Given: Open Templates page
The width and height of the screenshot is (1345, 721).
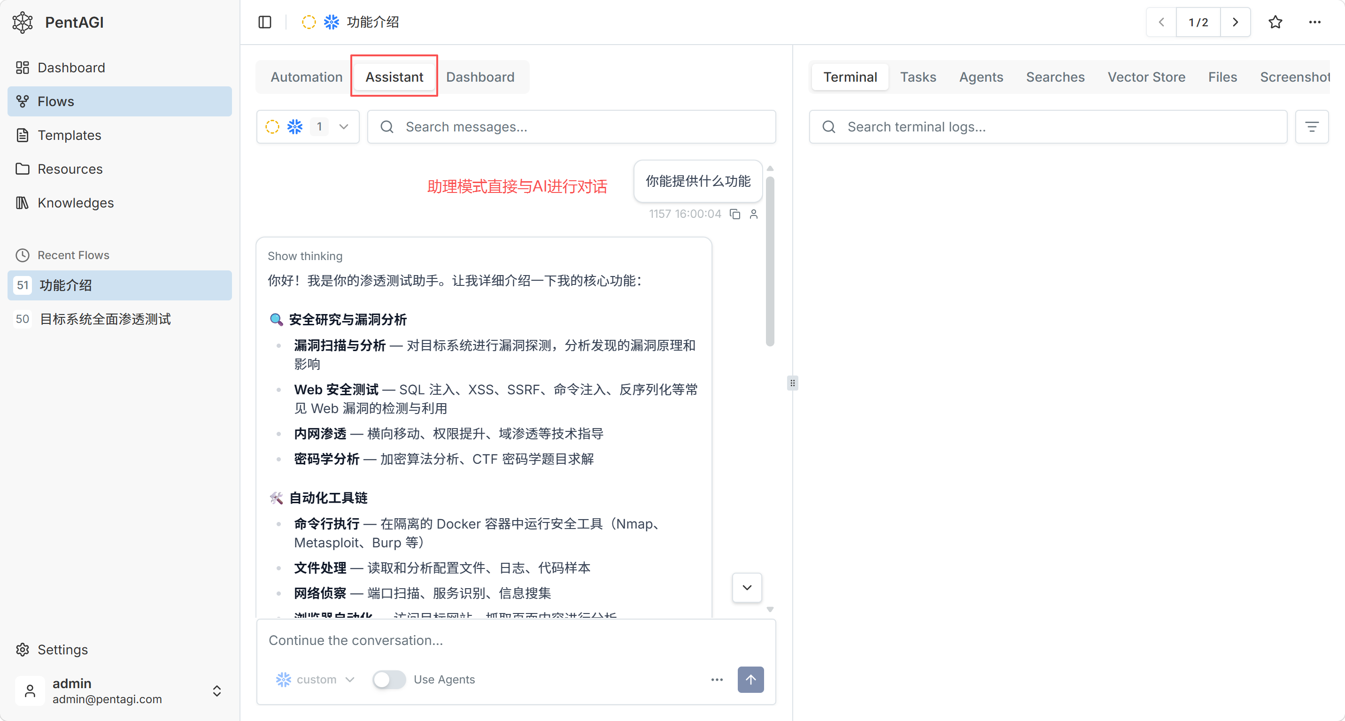Looking at the screenshot, I should 120,135.
